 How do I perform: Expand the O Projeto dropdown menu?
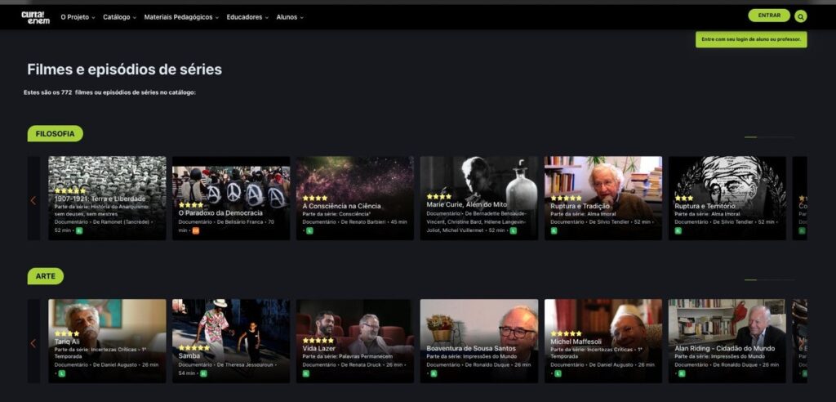click(x=78, y=17)
